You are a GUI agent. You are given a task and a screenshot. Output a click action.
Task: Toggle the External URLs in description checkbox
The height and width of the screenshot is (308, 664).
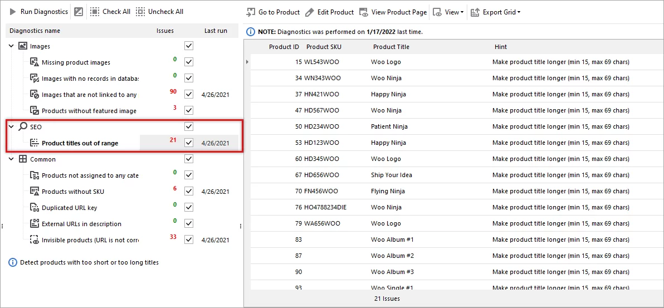click(189, 223)
